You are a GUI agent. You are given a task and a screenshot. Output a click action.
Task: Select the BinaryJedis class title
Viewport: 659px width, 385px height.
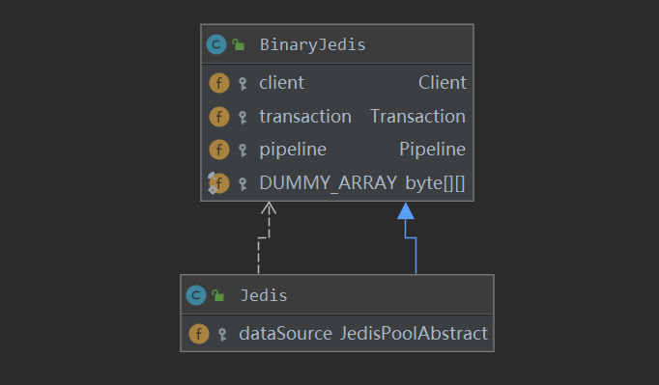pos(313,44)
